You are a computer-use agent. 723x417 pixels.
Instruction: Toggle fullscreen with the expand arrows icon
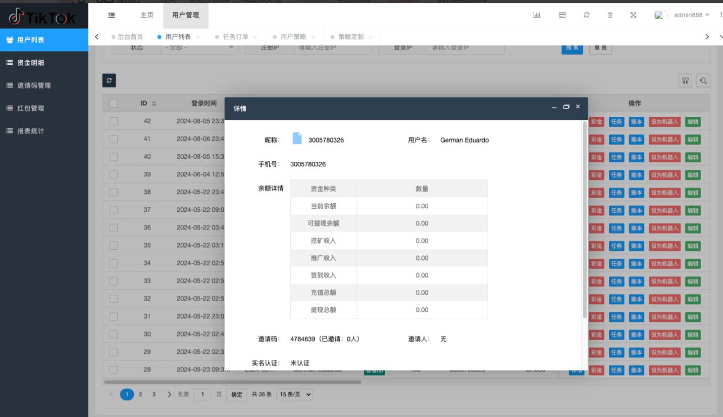pyautogui.click(x=633, y=15)
